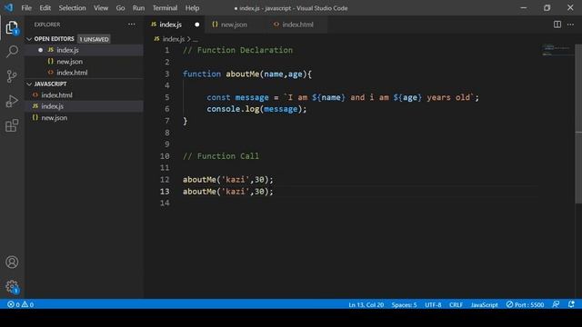
Task: Click errors and warnings count in status bar
Action: (x=20, y=304)
